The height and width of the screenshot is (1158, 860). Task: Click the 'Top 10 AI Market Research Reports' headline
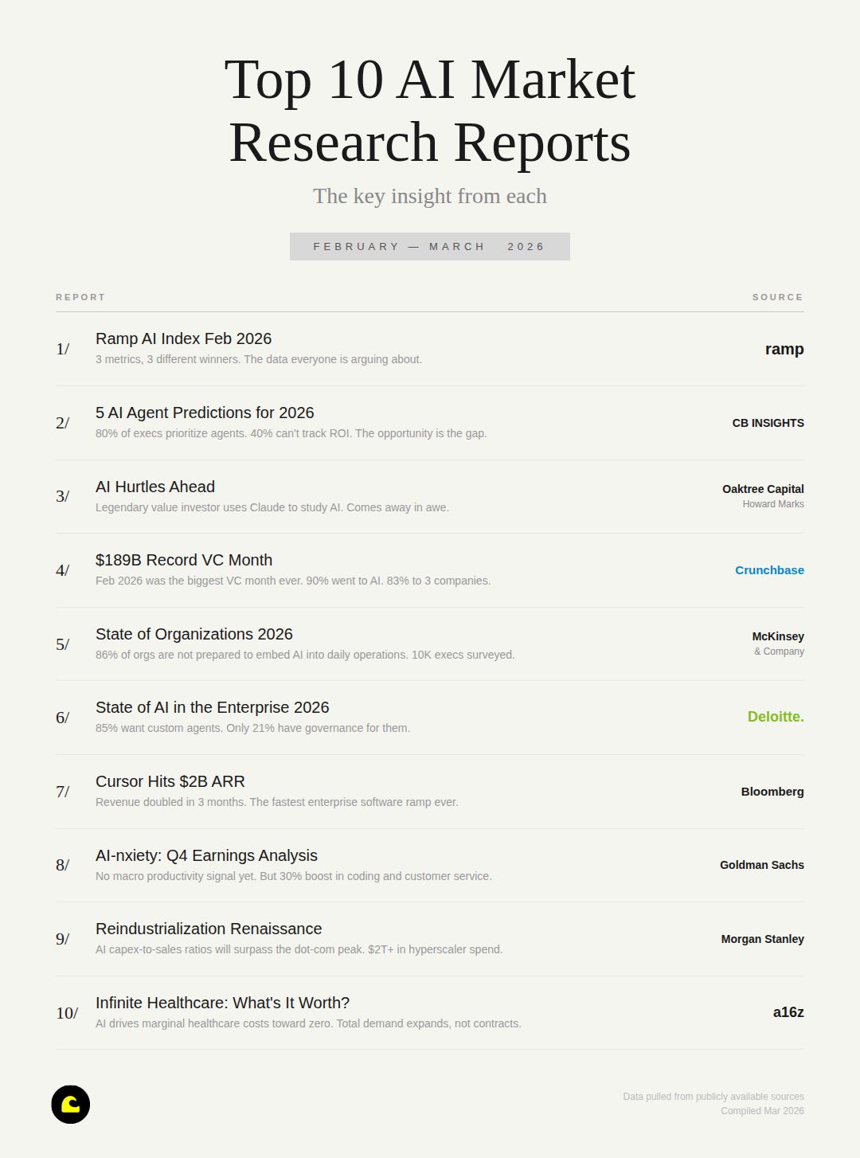430,111
